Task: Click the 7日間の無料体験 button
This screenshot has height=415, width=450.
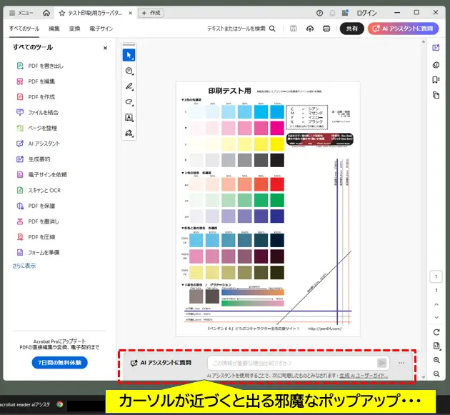Action: [60, 363]
